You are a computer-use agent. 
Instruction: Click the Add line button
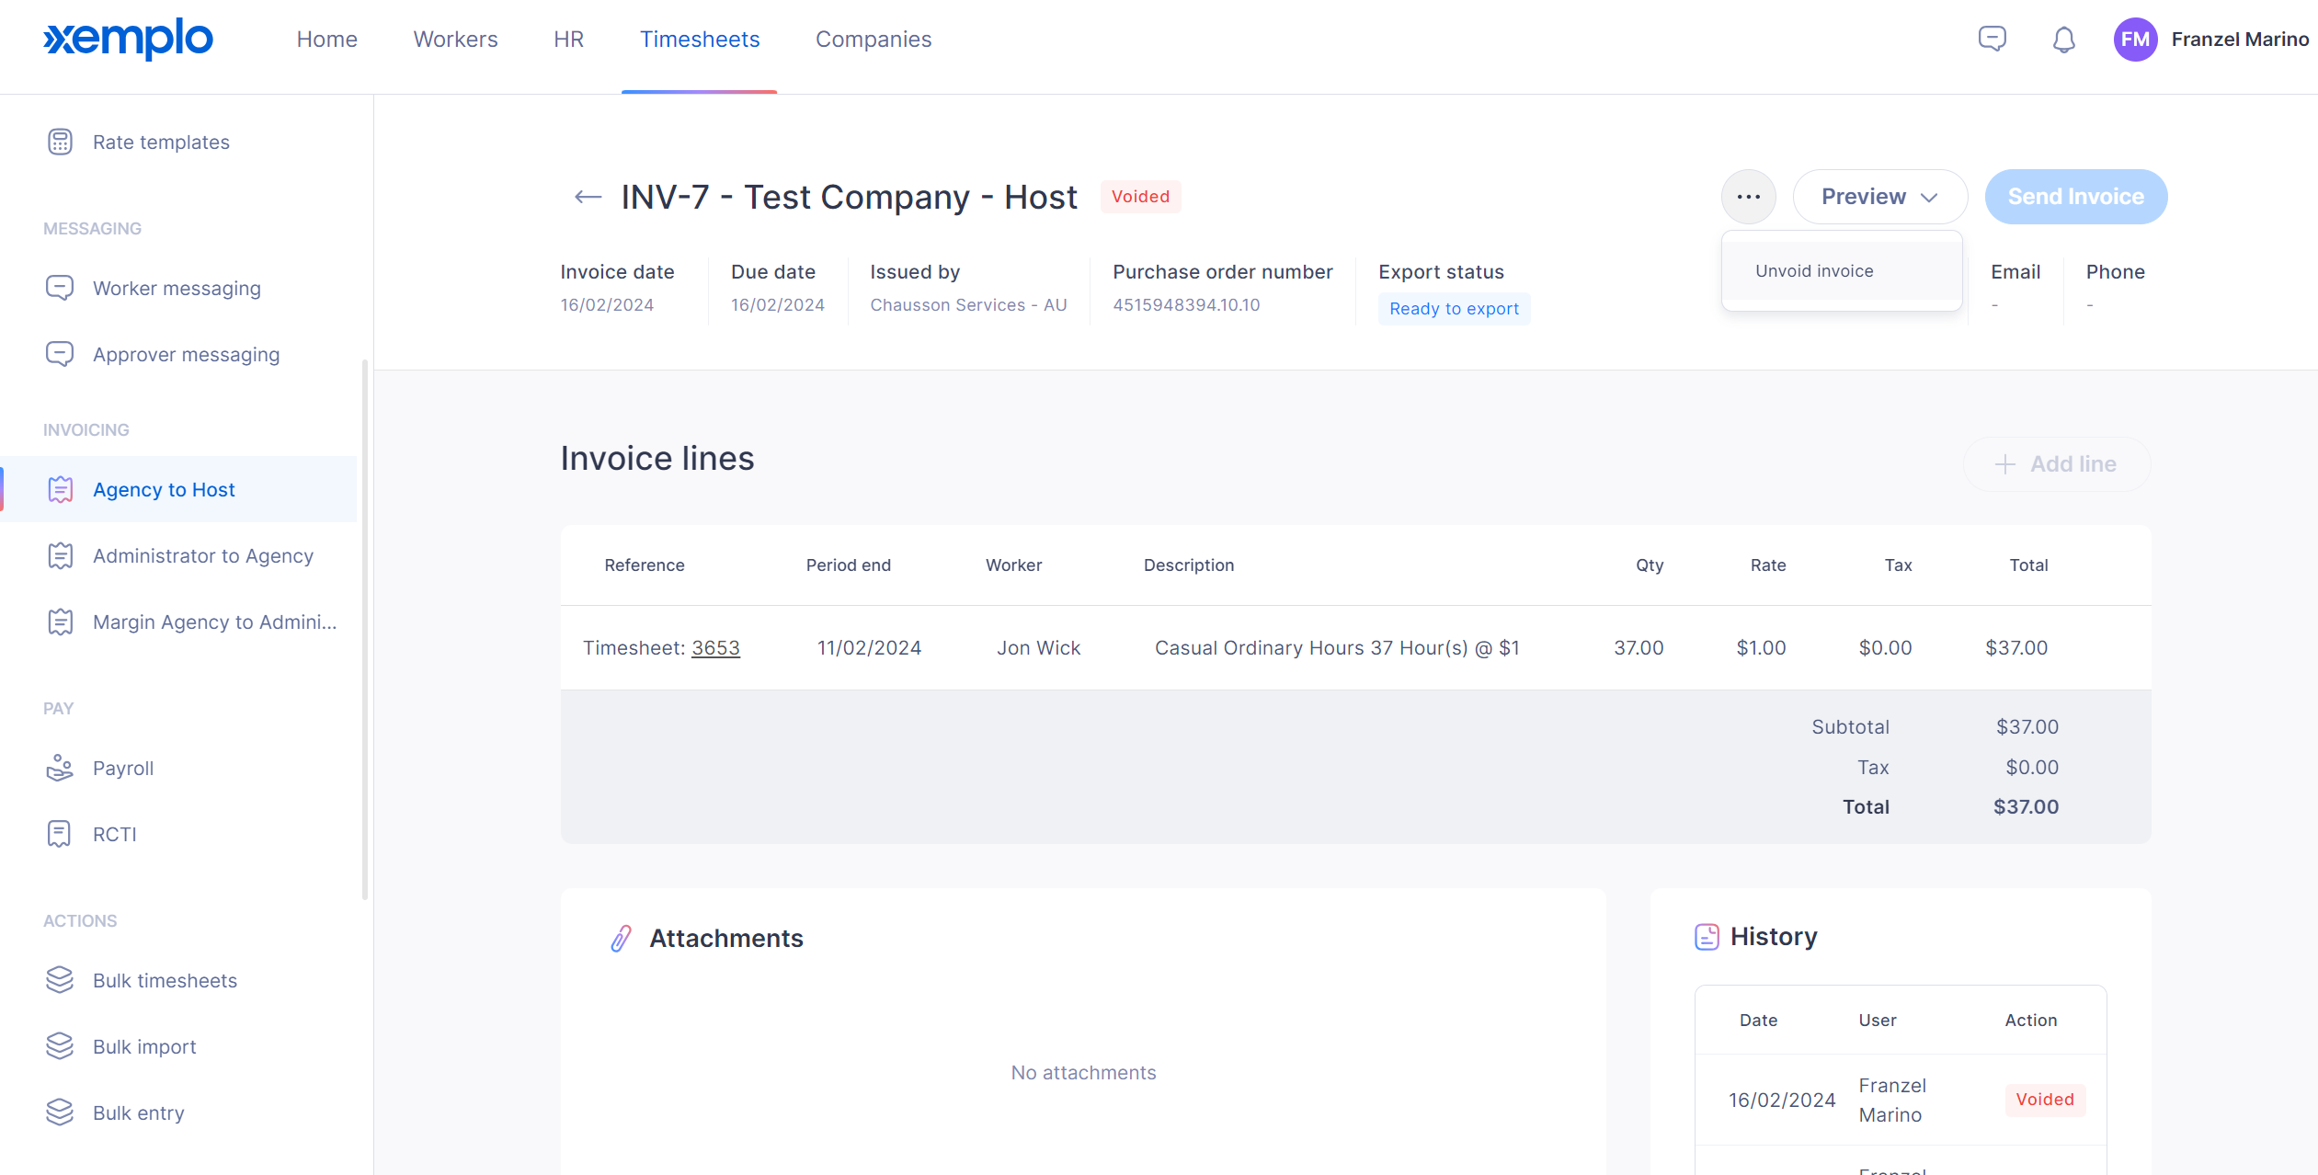coord(2056,464)
